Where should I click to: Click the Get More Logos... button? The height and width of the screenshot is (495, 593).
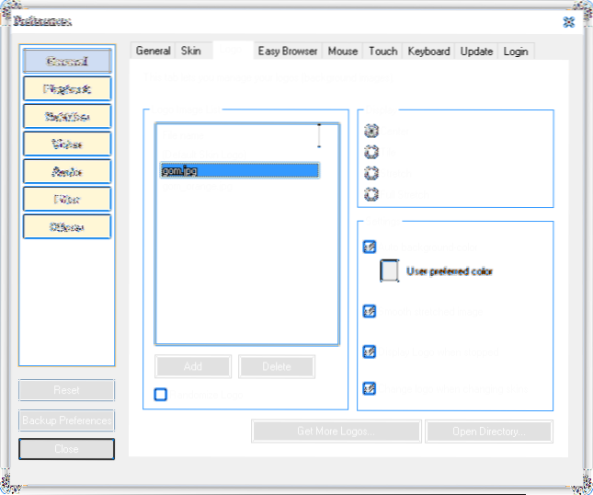(336, 432)
